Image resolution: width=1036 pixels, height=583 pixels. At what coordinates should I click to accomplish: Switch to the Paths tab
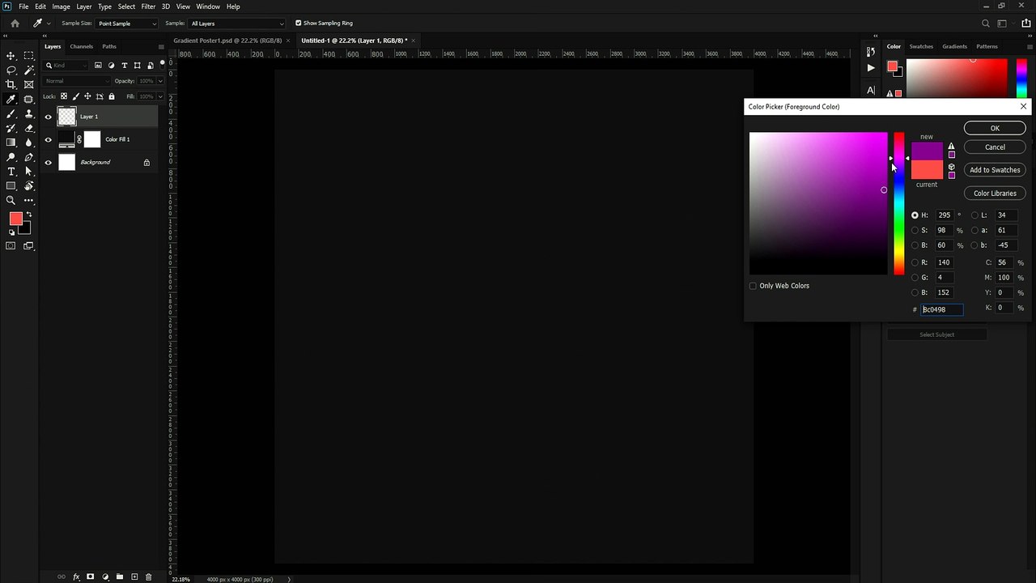(109, 46)
